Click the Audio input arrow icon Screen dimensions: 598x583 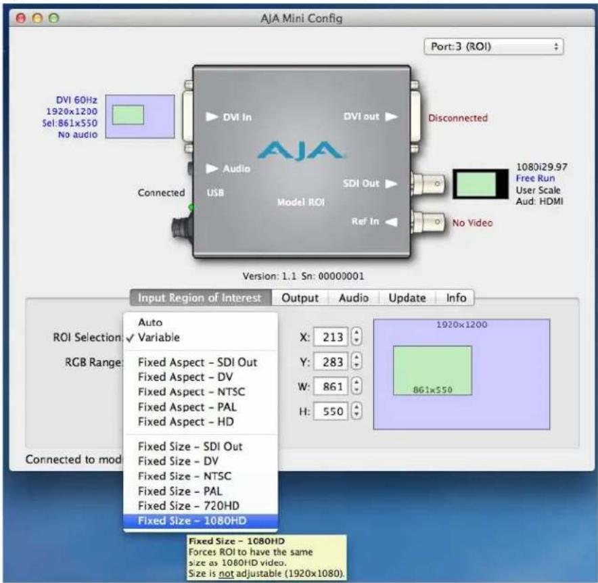click(x=212, y=168)
